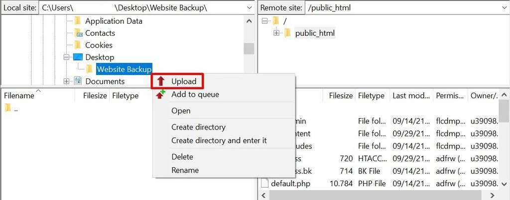
Task: Select Delete in the context menu
Action: click(182, 157)
